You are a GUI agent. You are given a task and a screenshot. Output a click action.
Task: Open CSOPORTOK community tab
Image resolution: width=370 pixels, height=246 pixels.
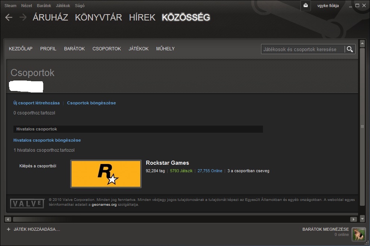click(107, 48)
